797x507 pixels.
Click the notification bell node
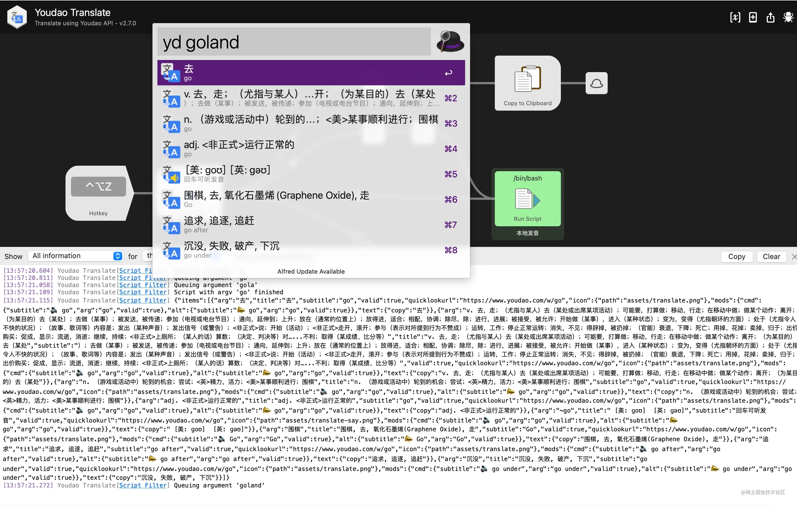pos(596,83)
